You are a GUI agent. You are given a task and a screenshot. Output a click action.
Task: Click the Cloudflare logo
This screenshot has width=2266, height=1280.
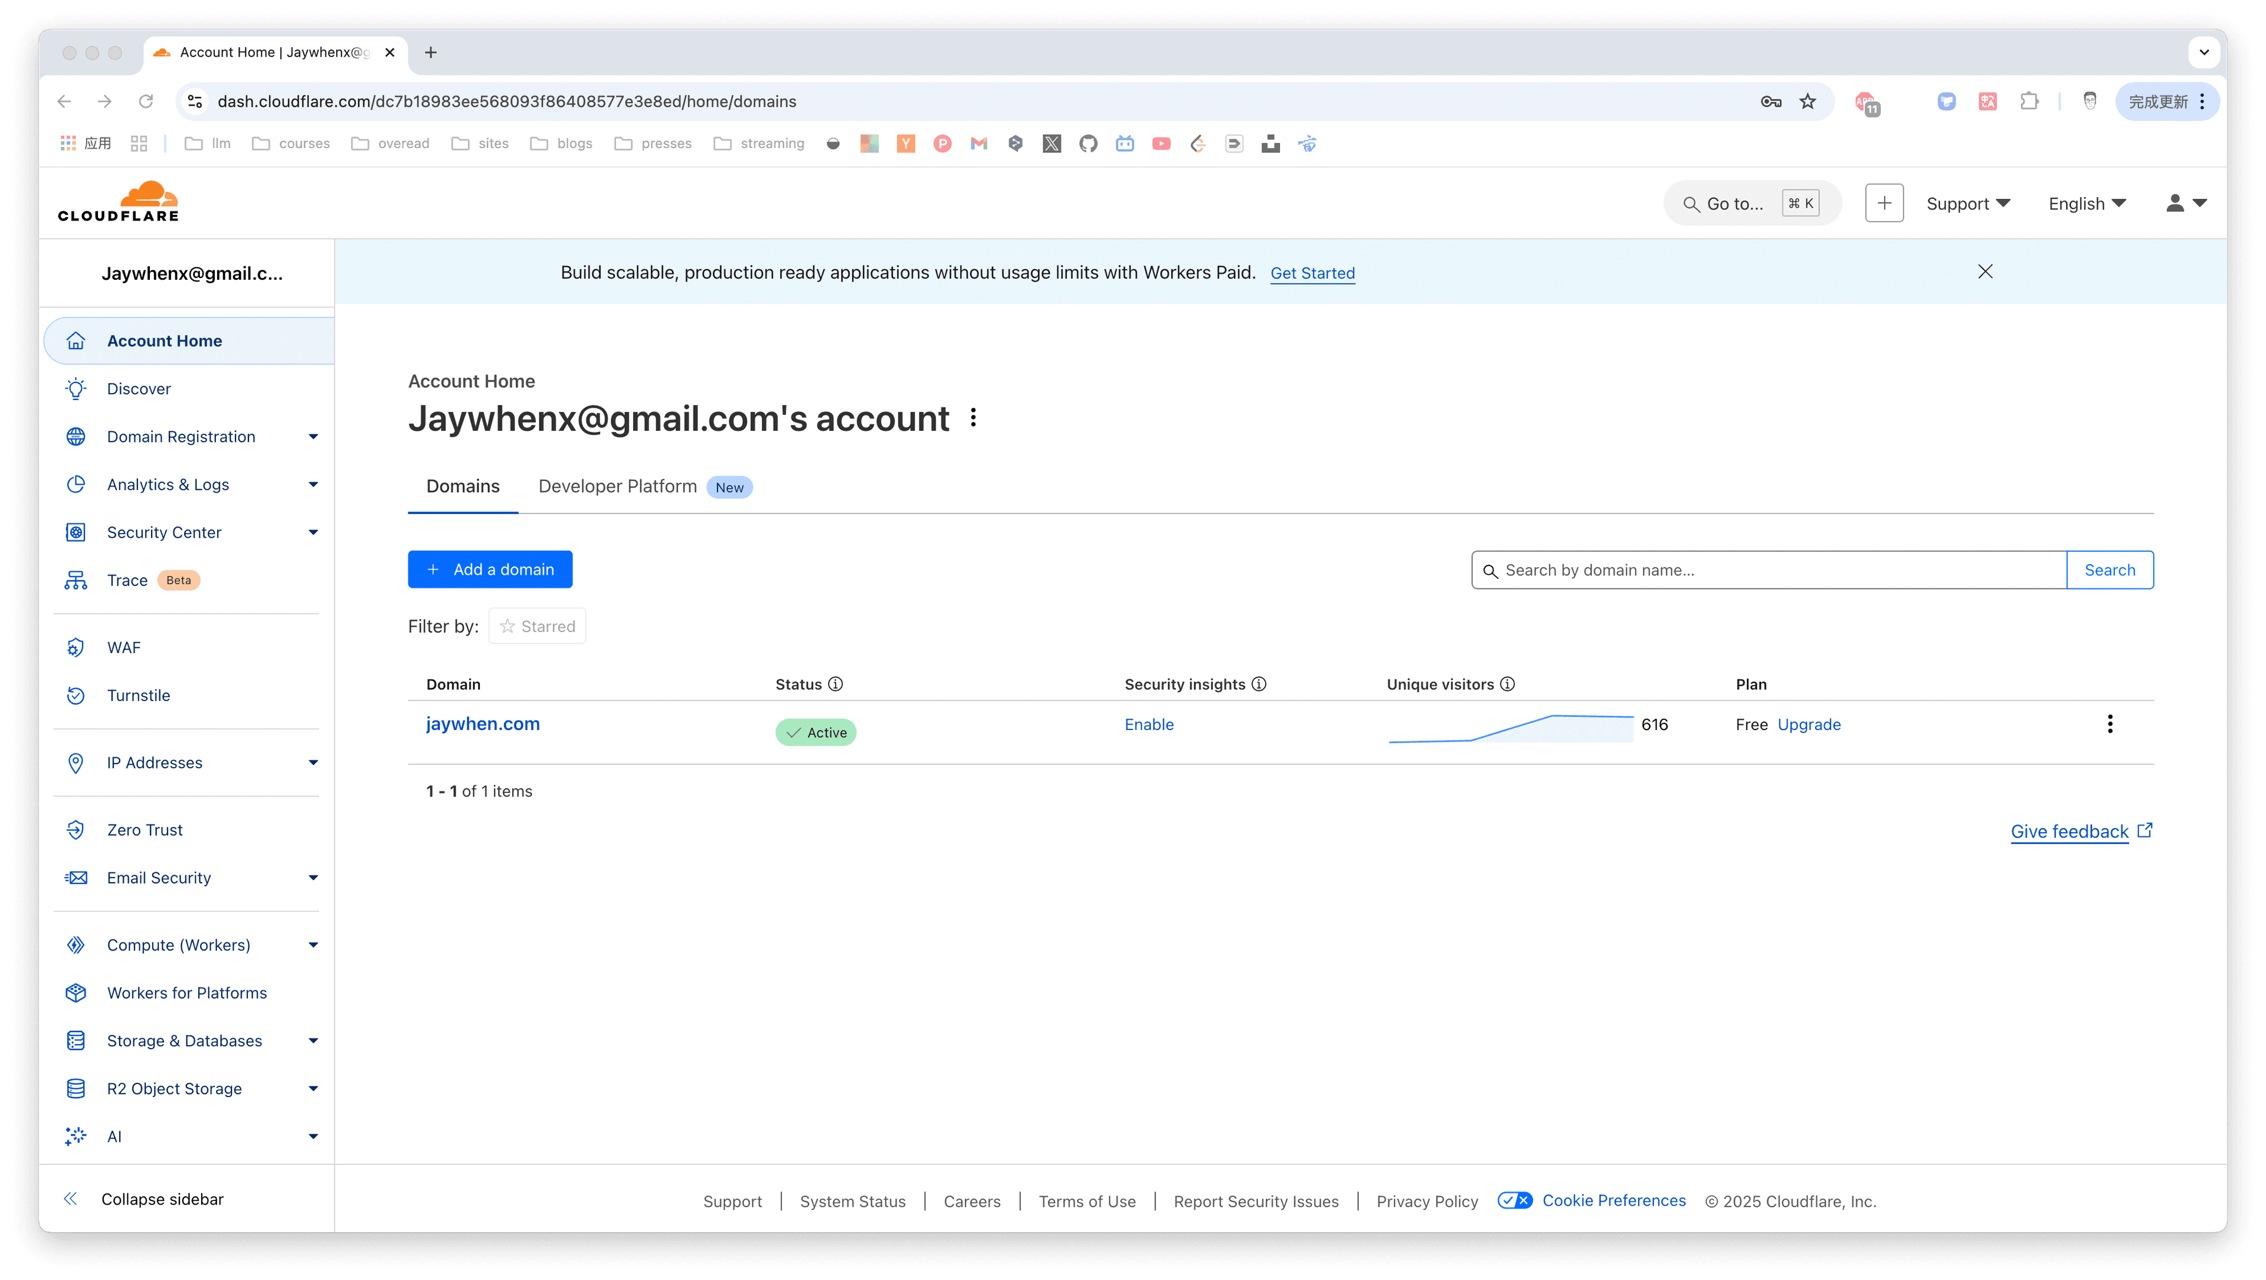(x=119, y=201)
